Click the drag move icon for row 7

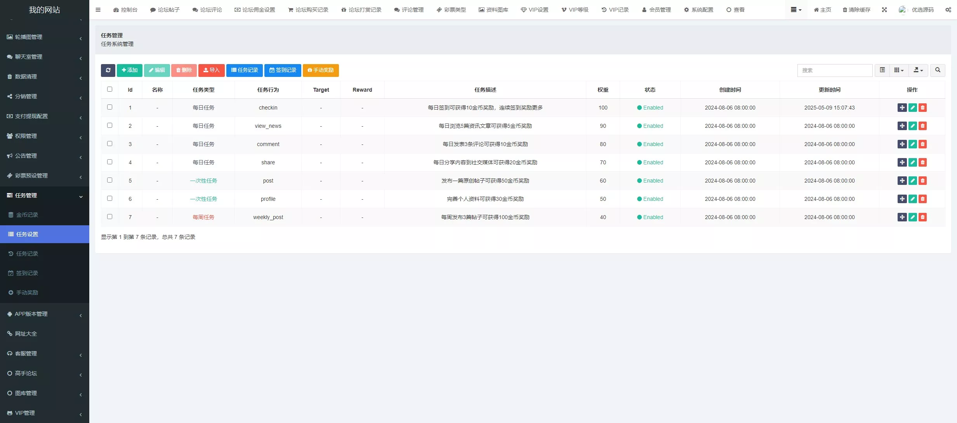pyautogui.click(x=902, y=217)
